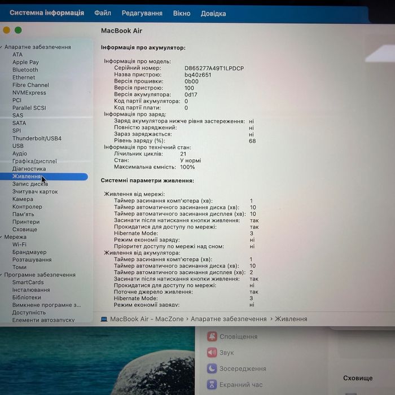Open the Редагування menu
The height and width of the screenshot is (395, 395).
click(x=142, y=13)
